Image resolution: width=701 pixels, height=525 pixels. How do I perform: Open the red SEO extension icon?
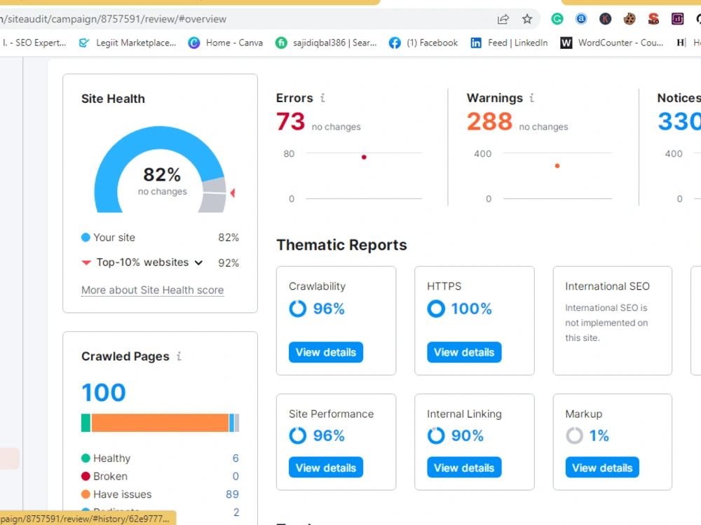(x=653, y=19)
